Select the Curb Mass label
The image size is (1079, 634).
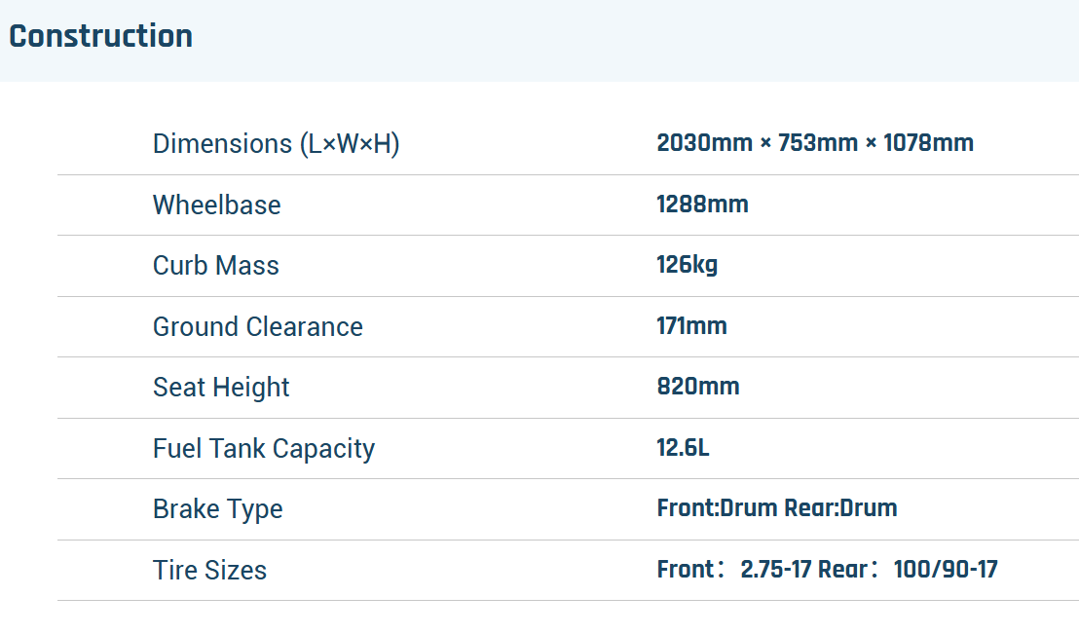coord(215,266)
